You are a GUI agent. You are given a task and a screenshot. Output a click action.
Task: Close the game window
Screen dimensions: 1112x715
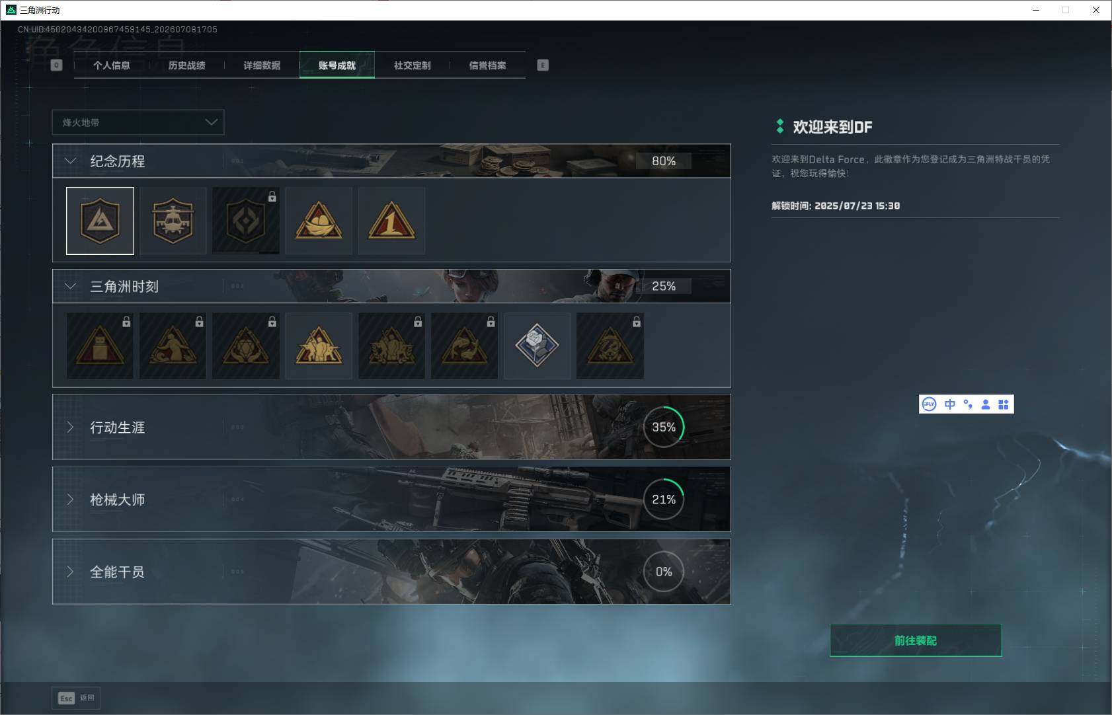tap(1096, 10)
